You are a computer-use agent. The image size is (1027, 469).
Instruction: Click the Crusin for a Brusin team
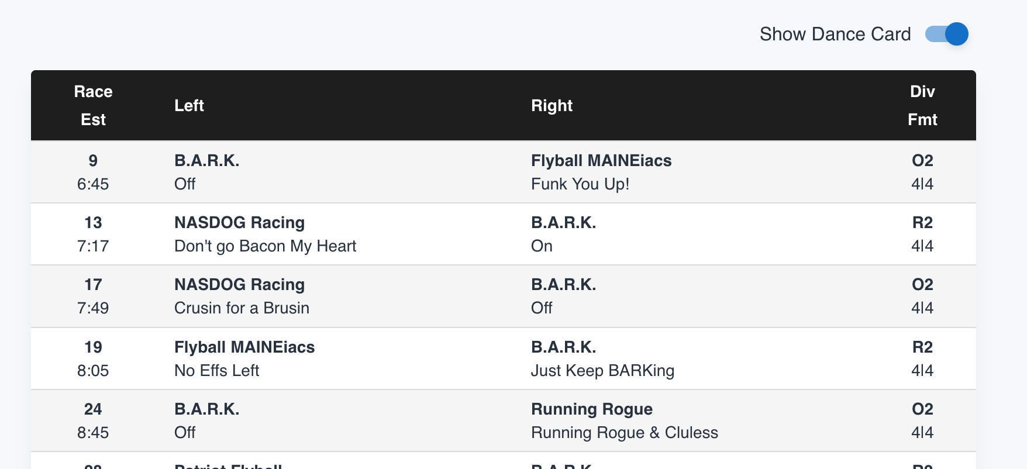tap(242, 308)
